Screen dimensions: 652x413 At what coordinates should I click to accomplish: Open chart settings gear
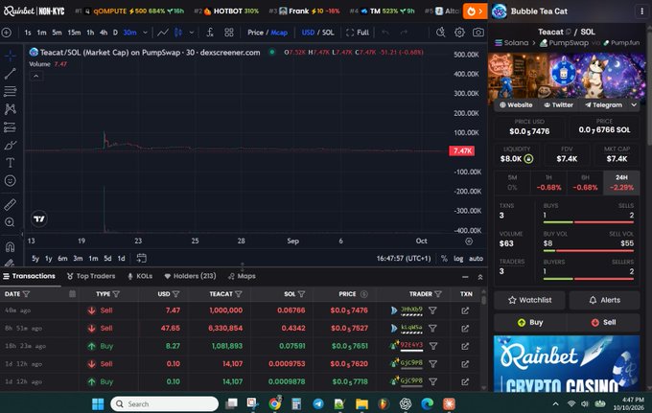click(459, 33)
